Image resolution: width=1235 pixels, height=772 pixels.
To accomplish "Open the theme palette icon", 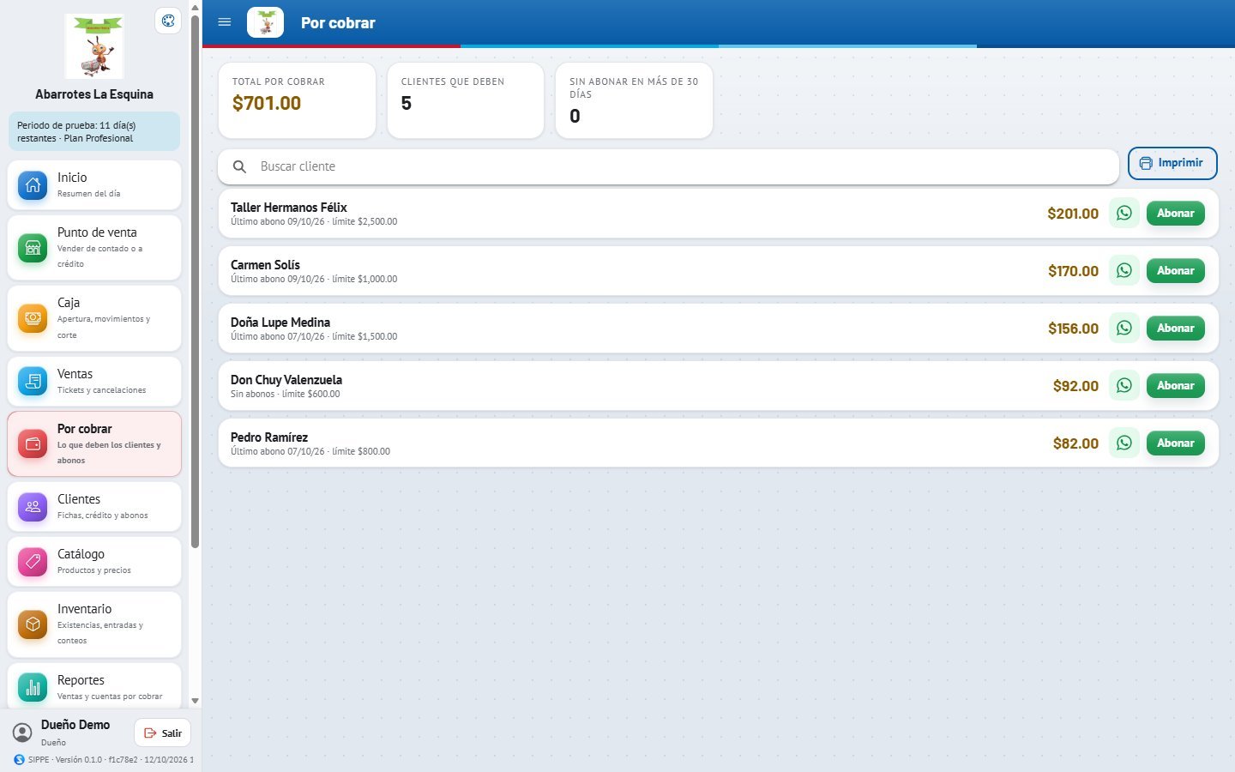I will click(168, 21).
